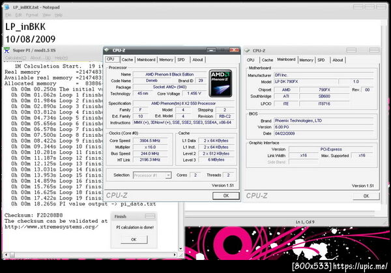Screen dimensions: 391x273
Task: Click the Super PI window icon
Action: click(x=7, y=50)
